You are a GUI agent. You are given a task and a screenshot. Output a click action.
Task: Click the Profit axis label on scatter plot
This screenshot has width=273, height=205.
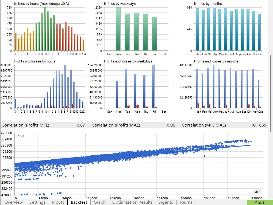tap(20, 136)
